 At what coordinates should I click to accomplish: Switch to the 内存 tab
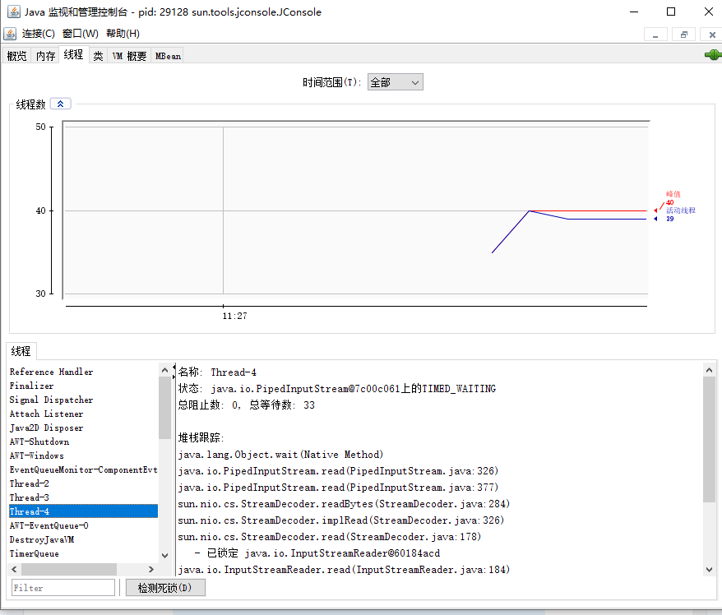point(45,56)
